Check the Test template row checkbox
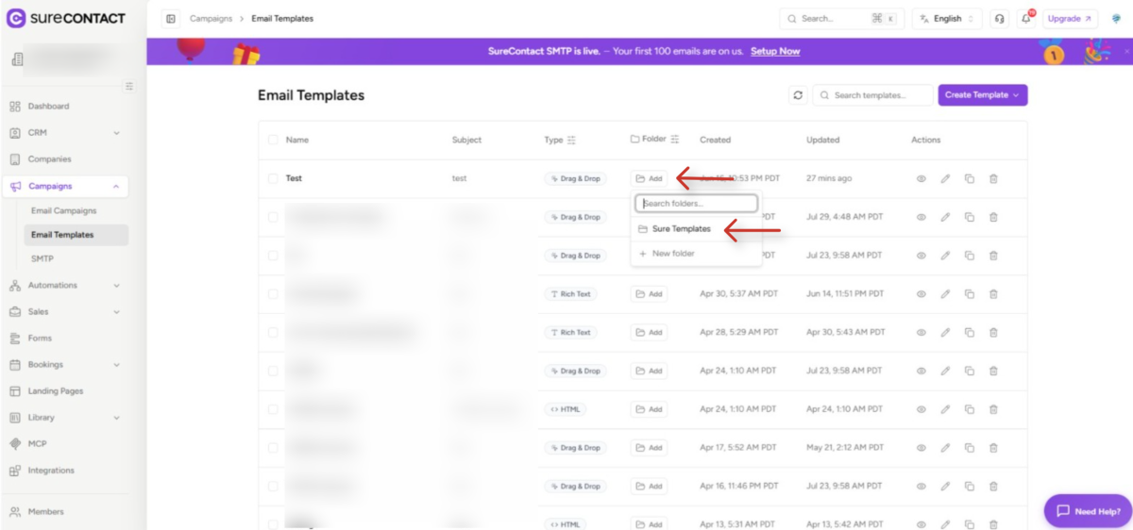 click(273, 178)
